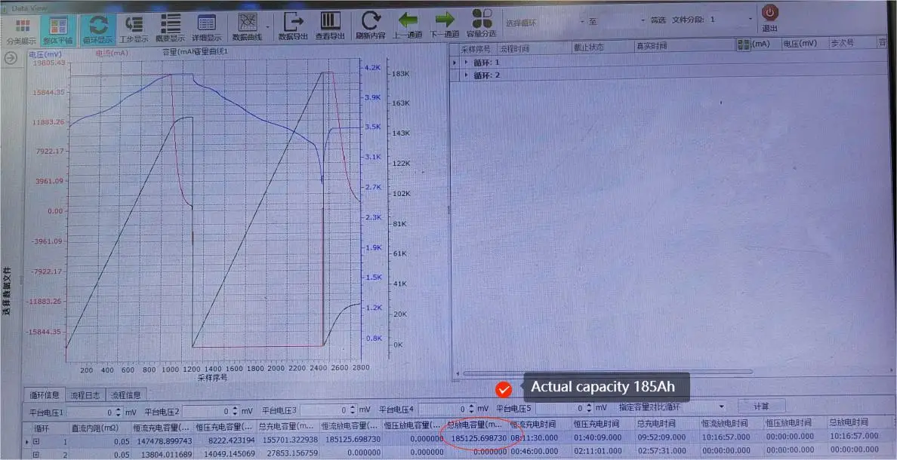This screenshot has height=460, width=897.
Task: Click the 步次号 column header
Action: (x=842, y=43)
